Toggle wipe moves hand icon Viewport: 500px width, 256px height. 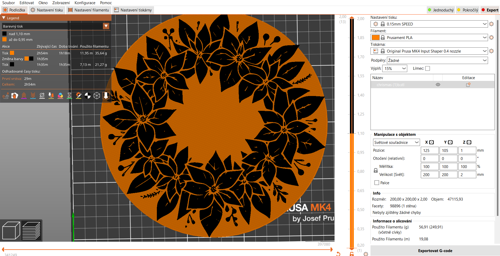coord(15,96)
